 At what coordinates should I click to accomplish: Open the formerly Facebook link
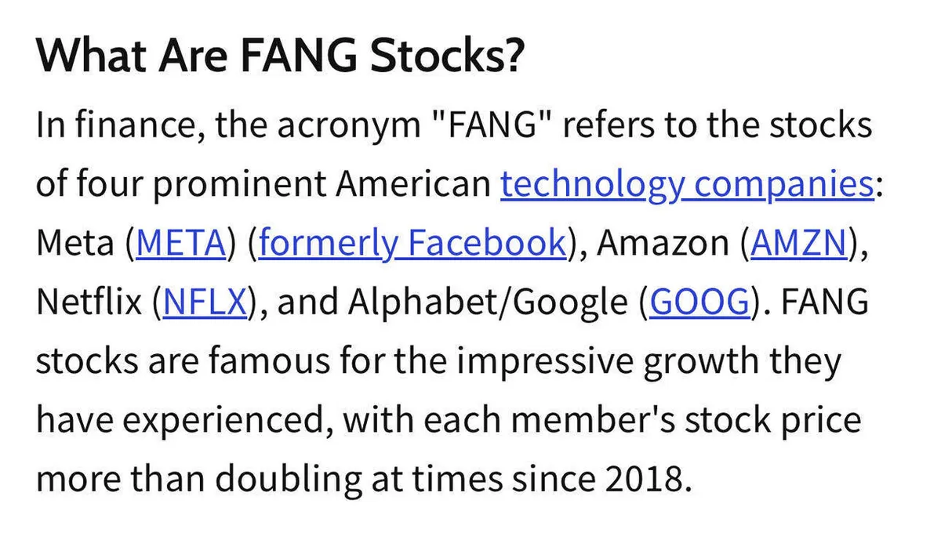pos(411,244)
